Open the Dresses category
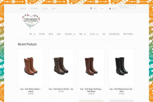 (x=51, y=34)
